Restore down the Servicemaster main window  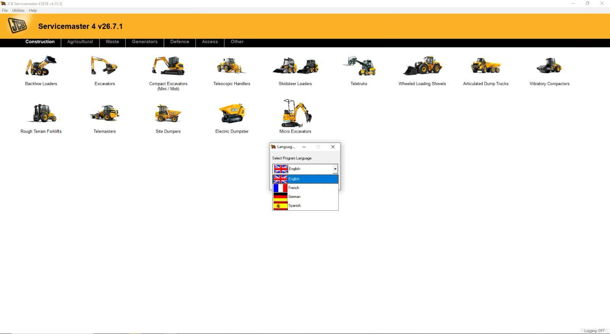pyautogui.click(x=588, y=3)
